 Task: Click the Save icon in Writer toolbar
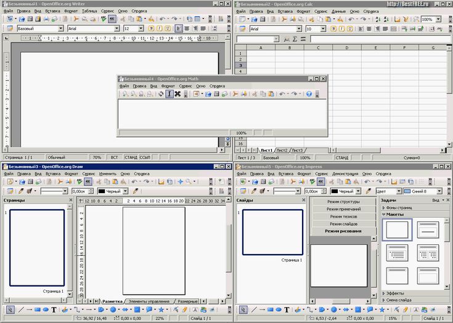click(x=30, y=19)
